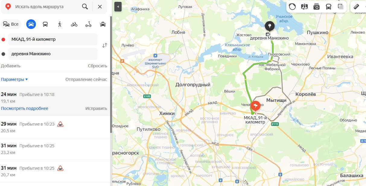Open the traffic layer icon
This screenshot has width=366, height=186.
tap(292, 7)
